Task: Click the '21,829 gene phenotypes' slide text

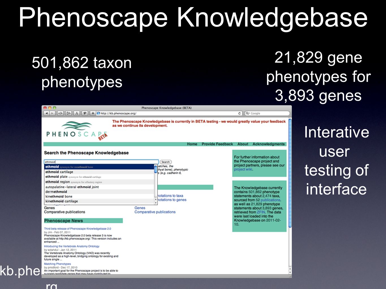Action: tap(318, 76)
